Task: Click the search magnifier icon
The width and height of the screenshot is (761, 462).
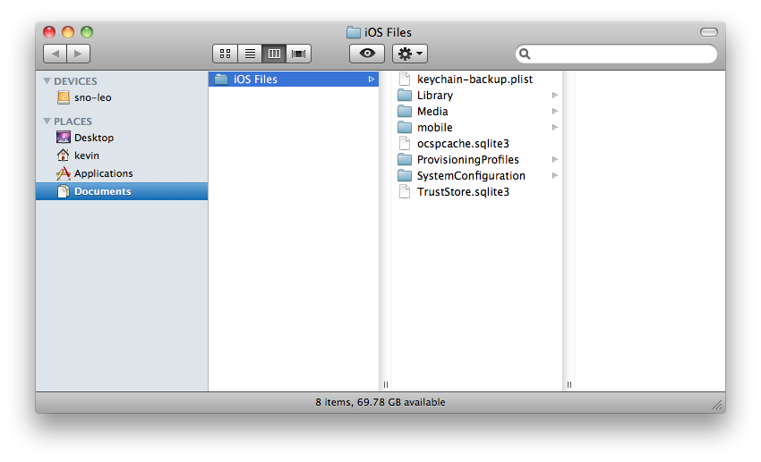Action: (525, 54)
